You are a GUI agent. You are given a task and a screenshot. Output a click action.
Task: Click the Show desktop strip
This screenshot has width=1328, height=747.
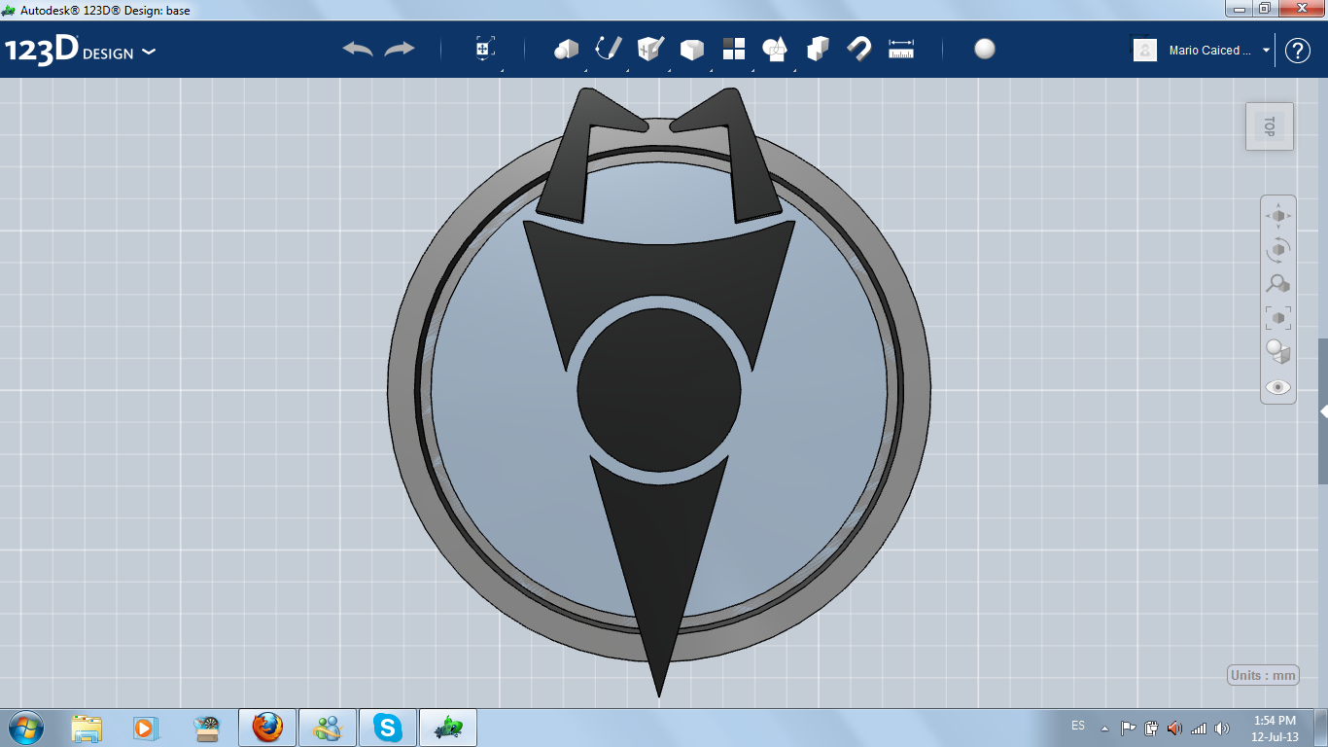(x=1321, y=728)
